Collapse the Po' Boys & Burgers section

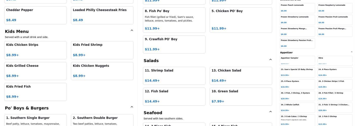point(132,107)
